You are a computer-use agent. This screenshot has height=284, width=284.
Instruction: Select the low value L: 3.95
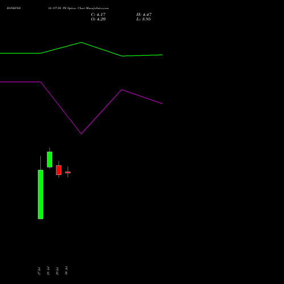point(144,19)
